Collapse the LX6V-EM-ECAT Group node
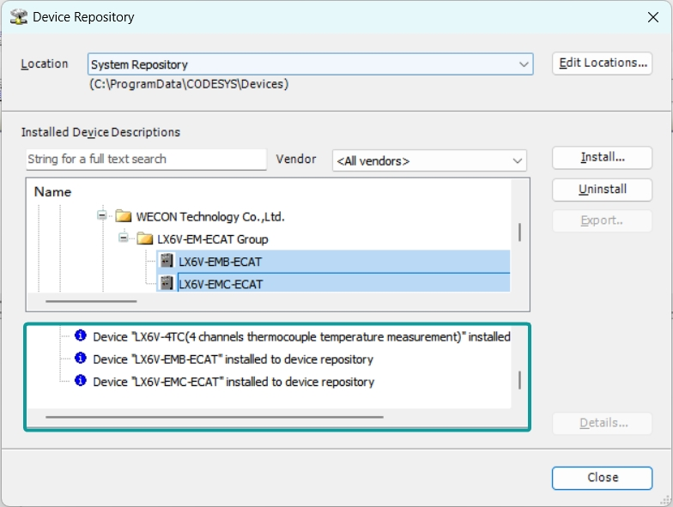The height and width of the screenshot is (507, 673). tap(124, 237)
